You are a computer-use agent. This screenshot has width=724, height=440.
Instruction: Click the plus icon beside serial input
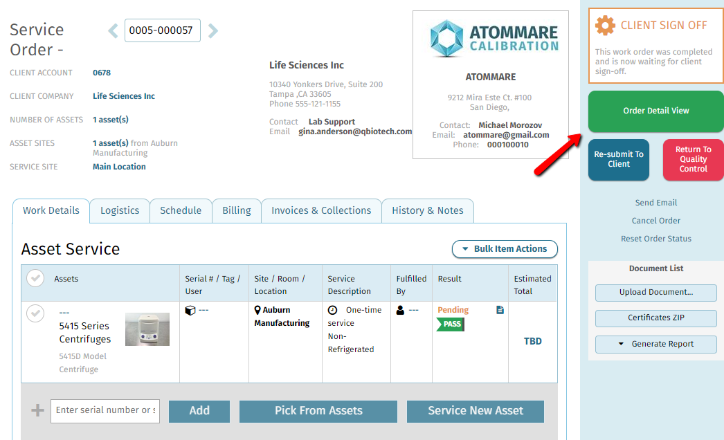(37, 410)
